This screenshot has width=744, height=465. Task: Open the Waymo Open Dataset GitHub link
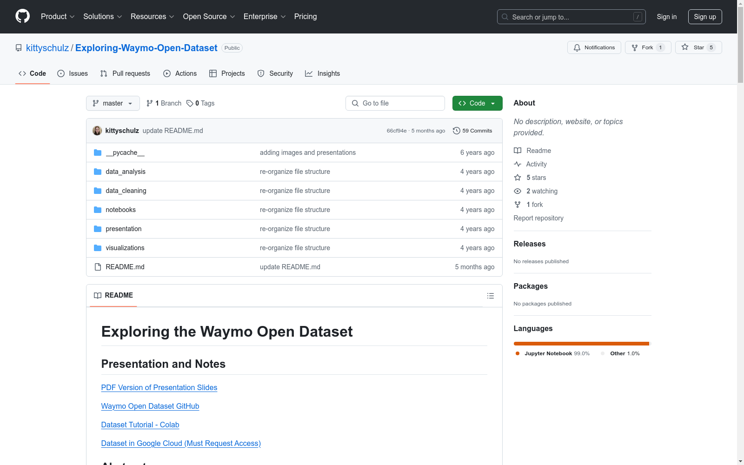point(150,406)
